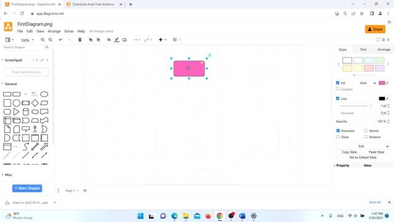Open the connection arrow style dropdown

tap(137, 39)
